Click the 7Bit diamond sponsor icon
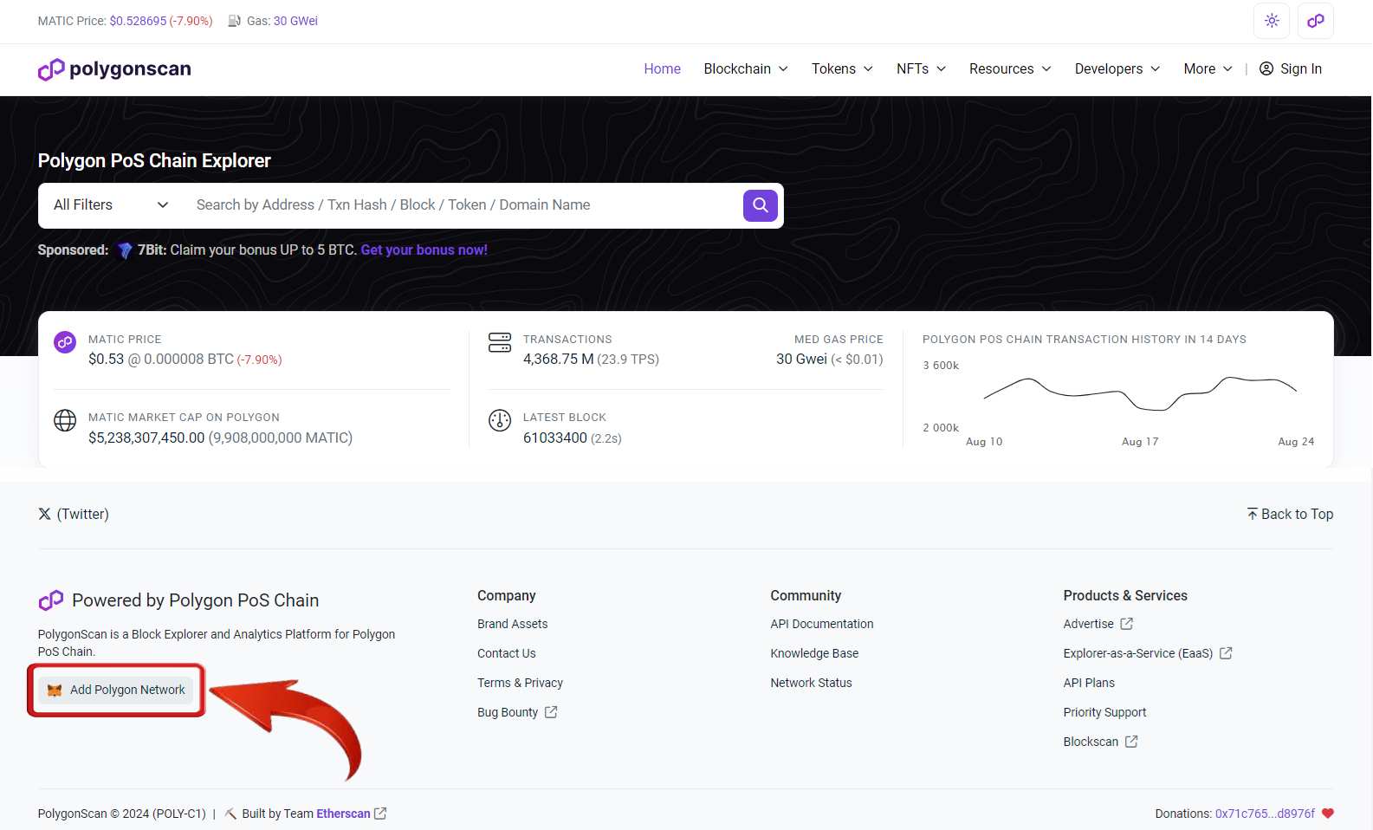The image size is (1373, 830). click(125, 250)
